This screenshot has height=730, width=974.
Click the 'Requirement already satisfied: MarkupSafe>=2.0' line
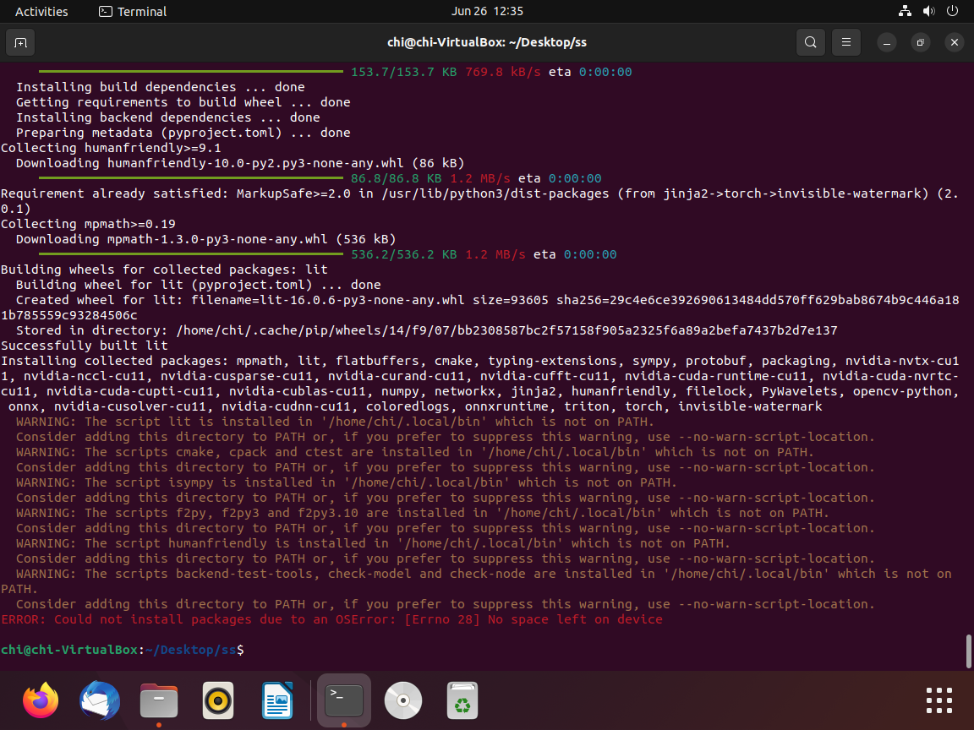pos(479,201)
